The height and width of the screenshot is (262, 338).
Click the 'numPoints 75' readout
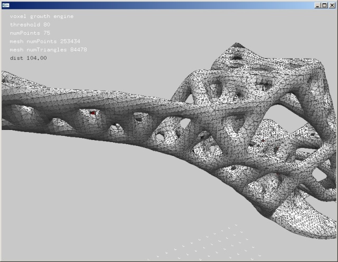(x=30, y=33)
